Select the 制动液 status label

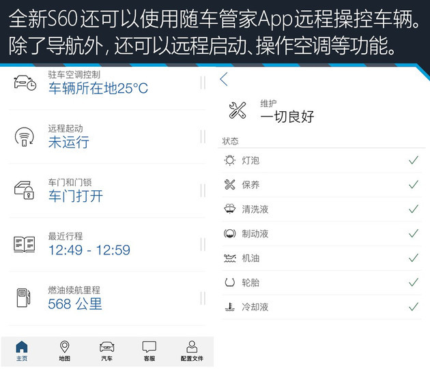(x=255, y=233)
